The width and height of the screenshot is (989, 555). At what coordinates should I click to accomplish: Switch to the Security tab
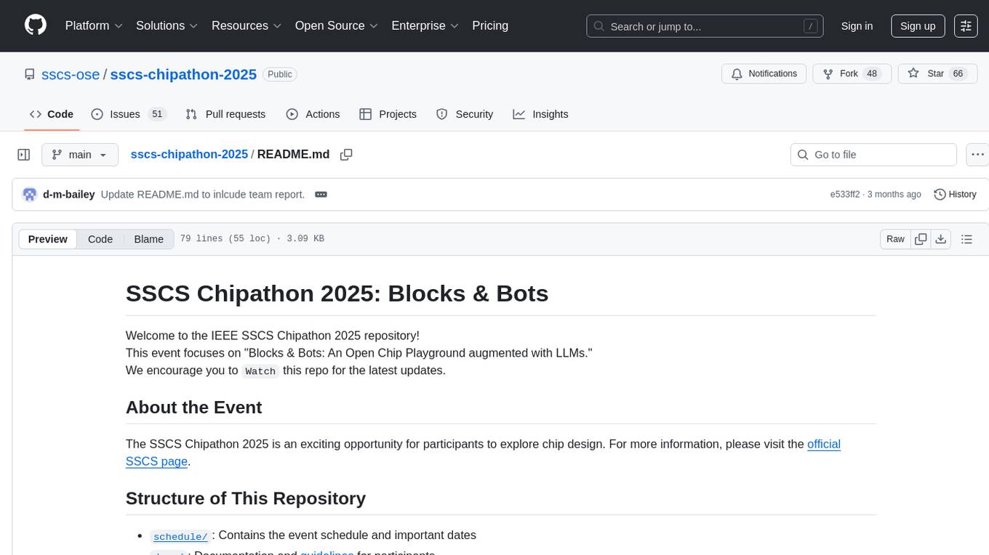coord(465,114)
